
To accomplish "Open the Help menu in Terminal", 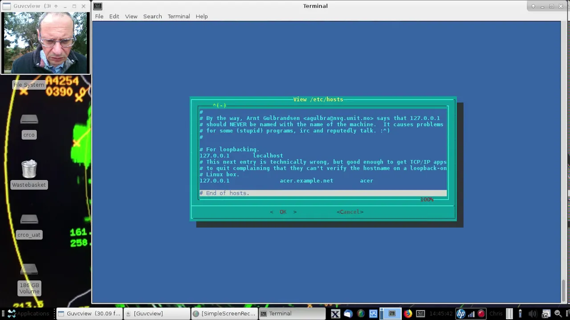I will [x=202, y=16].
